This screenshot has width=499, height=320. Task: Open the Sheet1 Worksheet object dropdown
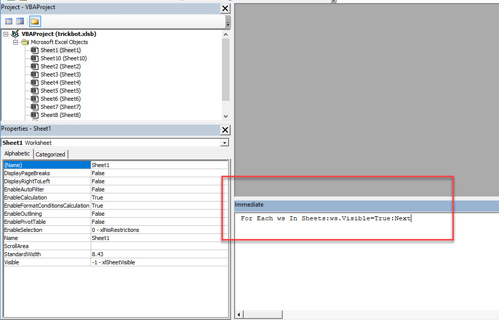click(x=224, y=143)
